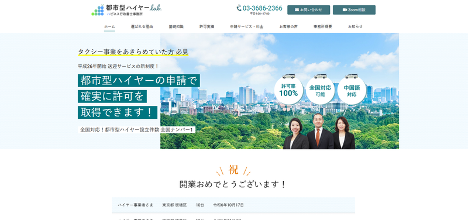
Task: Click the text 平成26年開始 送迎サービスの新制度！
Action: 118,66
